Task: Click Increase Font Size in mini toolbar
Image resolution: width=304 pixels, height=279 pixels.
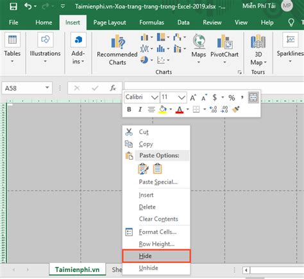Action: [x=193, y=97]
